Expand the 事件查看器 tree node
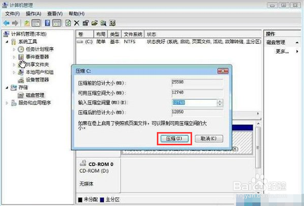Viewport: 304px width, 206px height. pos(14,57)
